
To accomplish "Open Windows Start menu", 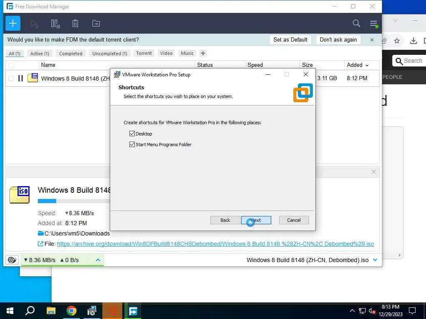I will [10, 311].
